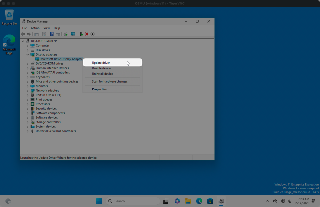320x207 pixels.
Task: Select the Processors tree item
Action: click(42, 104)
